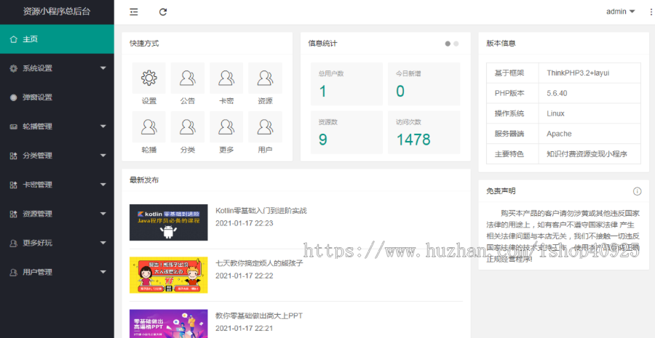Open the 教你零基础做出高大上PPT post
655x338 pixels.
click(259, 316)
